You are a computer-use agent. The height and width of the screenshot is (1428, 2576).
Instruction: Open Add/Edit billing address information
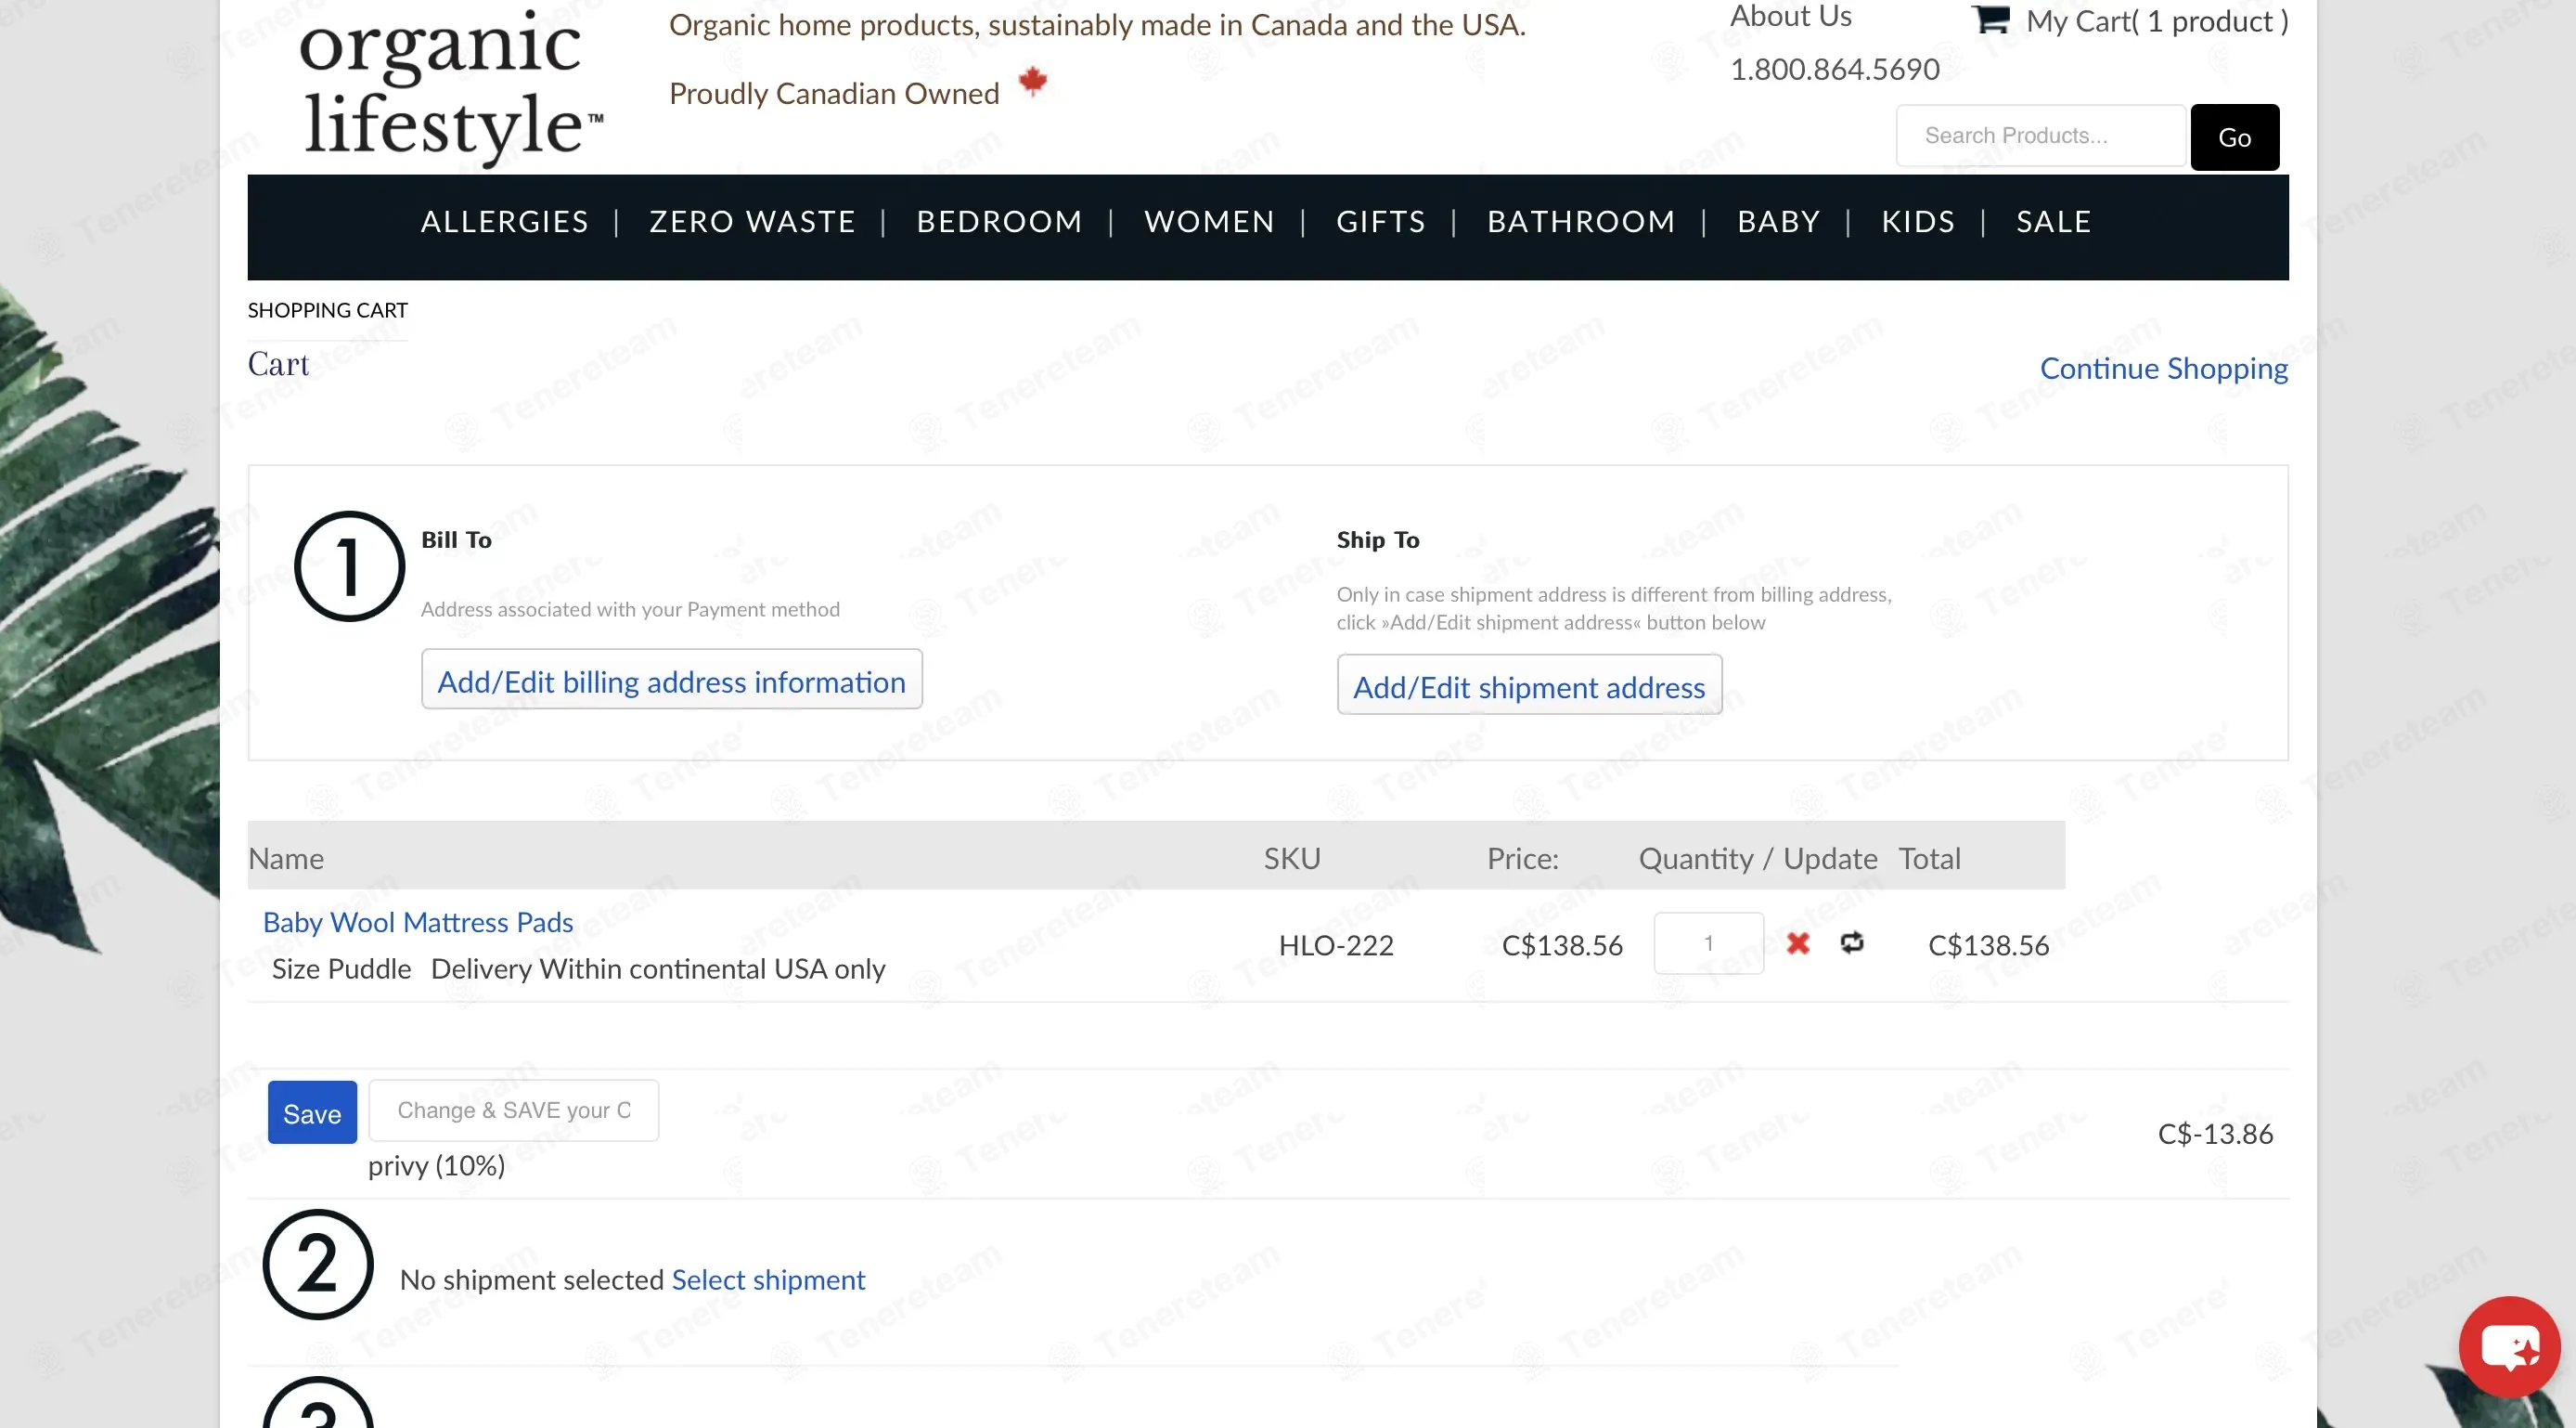point(672,680)
